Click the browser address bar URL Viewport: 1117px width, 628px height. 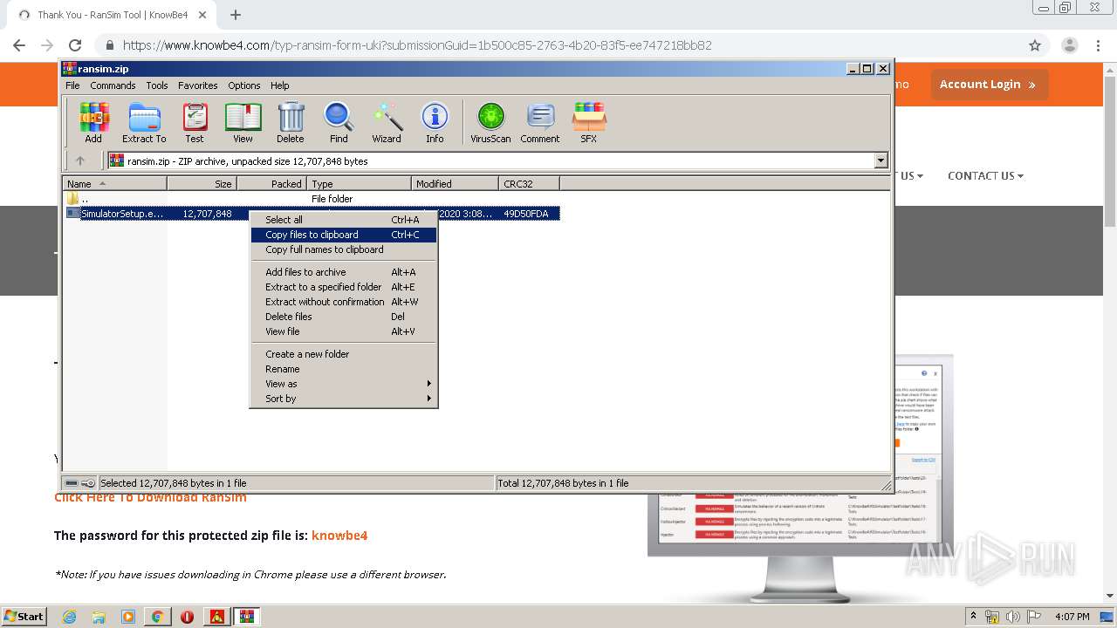tap(417, 45)
